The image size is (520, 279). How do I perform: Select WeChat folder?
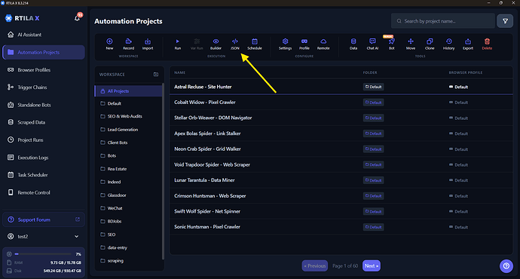[128, 208]
